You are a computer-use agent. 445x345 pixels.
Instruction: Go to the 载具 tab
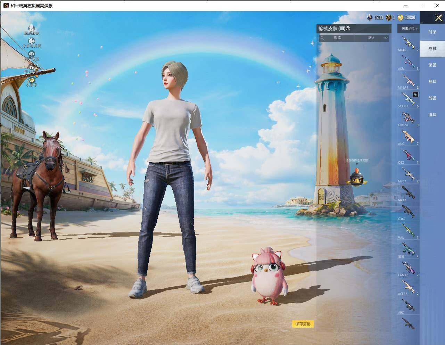point(432,82)
